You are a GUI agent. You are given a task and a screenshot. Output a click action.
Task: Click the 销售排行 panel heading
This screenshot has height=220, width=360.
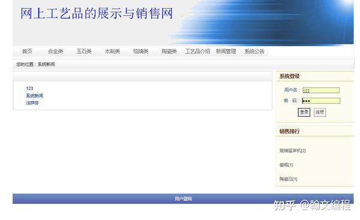tap(290, 131)
